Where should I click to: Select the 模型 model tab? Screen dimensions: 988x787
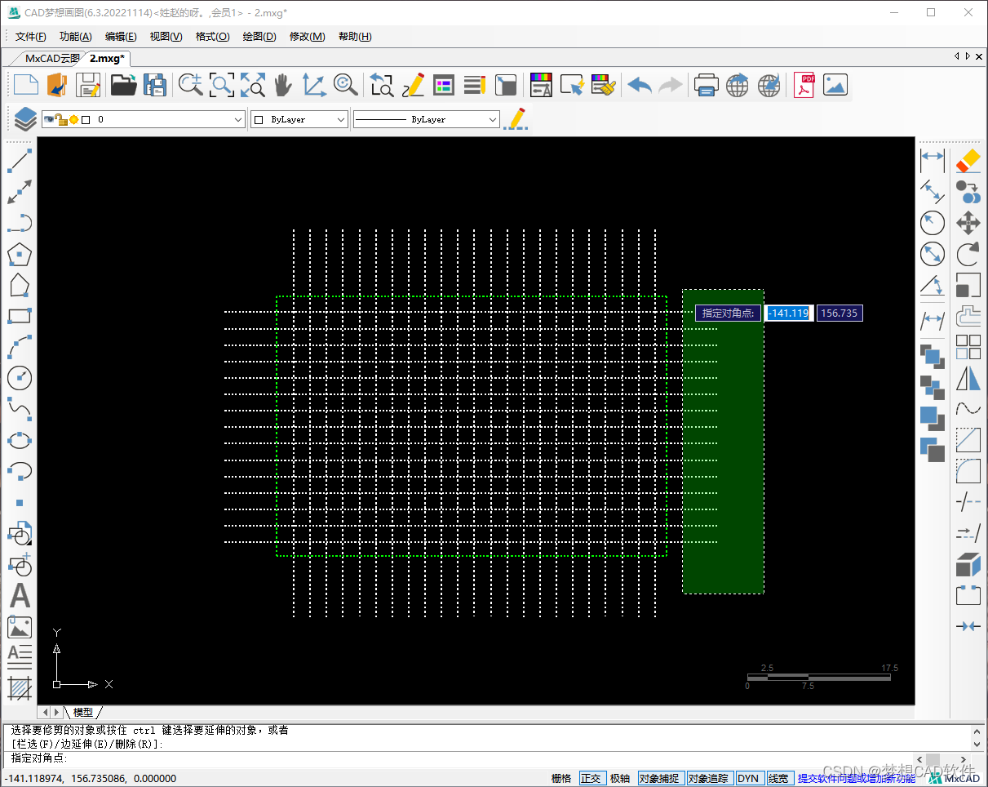click(83, 713)
